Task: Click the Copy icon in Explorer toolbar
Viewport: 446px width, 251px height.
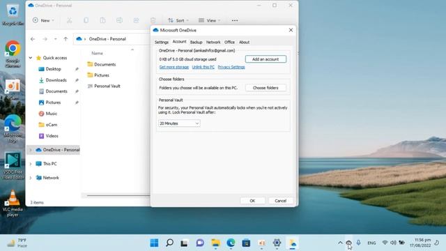Action: pyautogui.click(x=86, y=20)
